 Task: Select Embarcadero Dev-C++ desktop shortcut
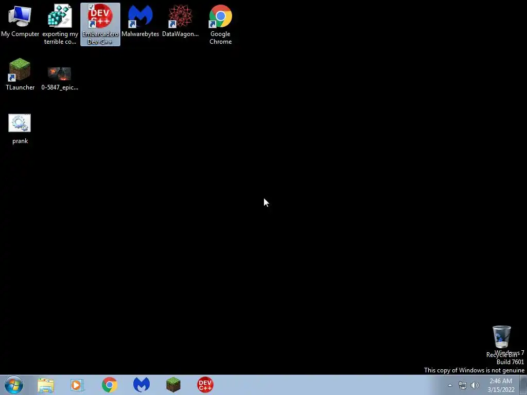tap(100, 24)
